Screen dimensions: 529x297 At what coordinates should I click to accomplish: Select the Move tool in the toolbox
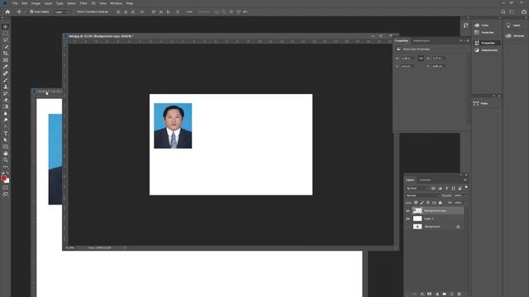6,26
